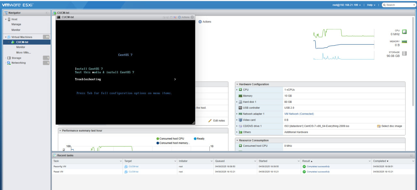417x190 pixels.
Task: Select Monitor under CUCM-tst
Action: click(x=21, y=47)
